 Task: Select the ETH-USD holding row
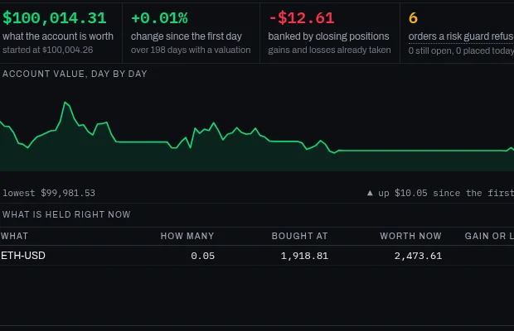257,256
